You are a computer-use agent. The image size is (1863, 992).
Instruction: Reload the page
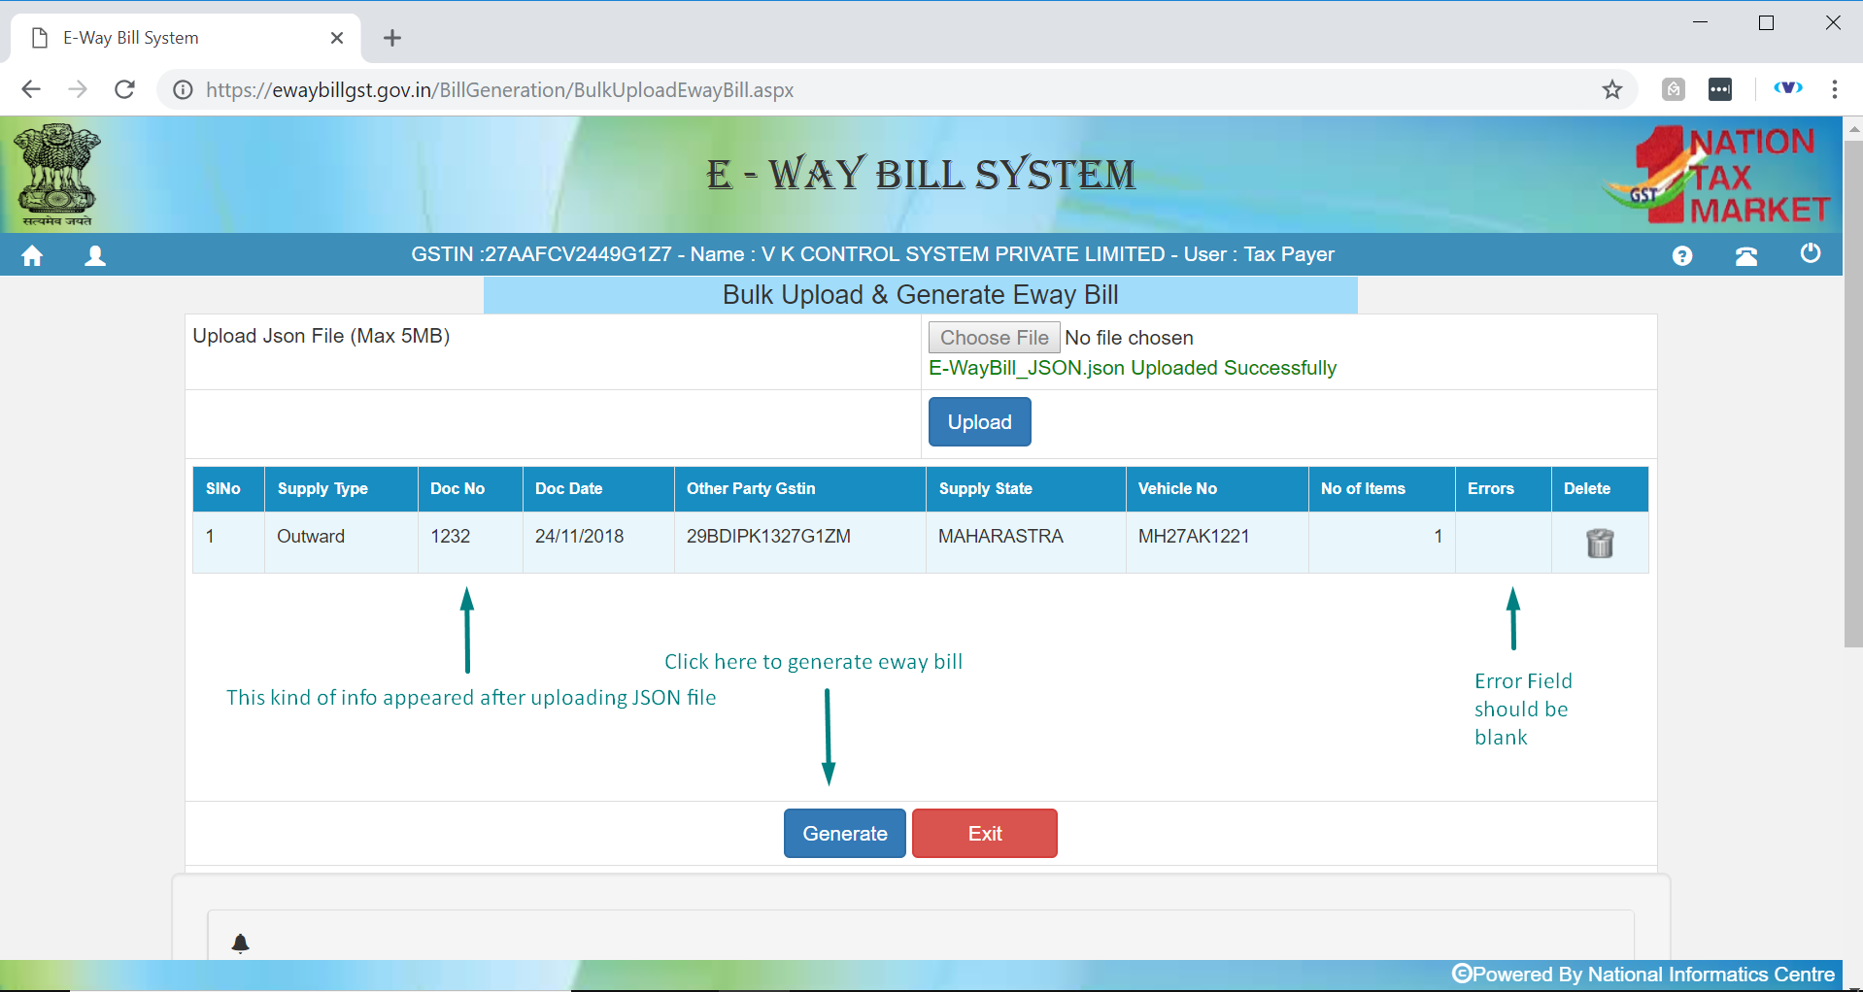point(124,90)
